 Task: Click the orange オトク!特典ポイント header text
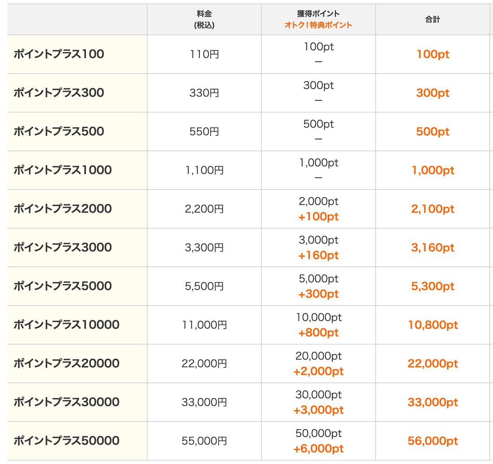coord(318,25)
